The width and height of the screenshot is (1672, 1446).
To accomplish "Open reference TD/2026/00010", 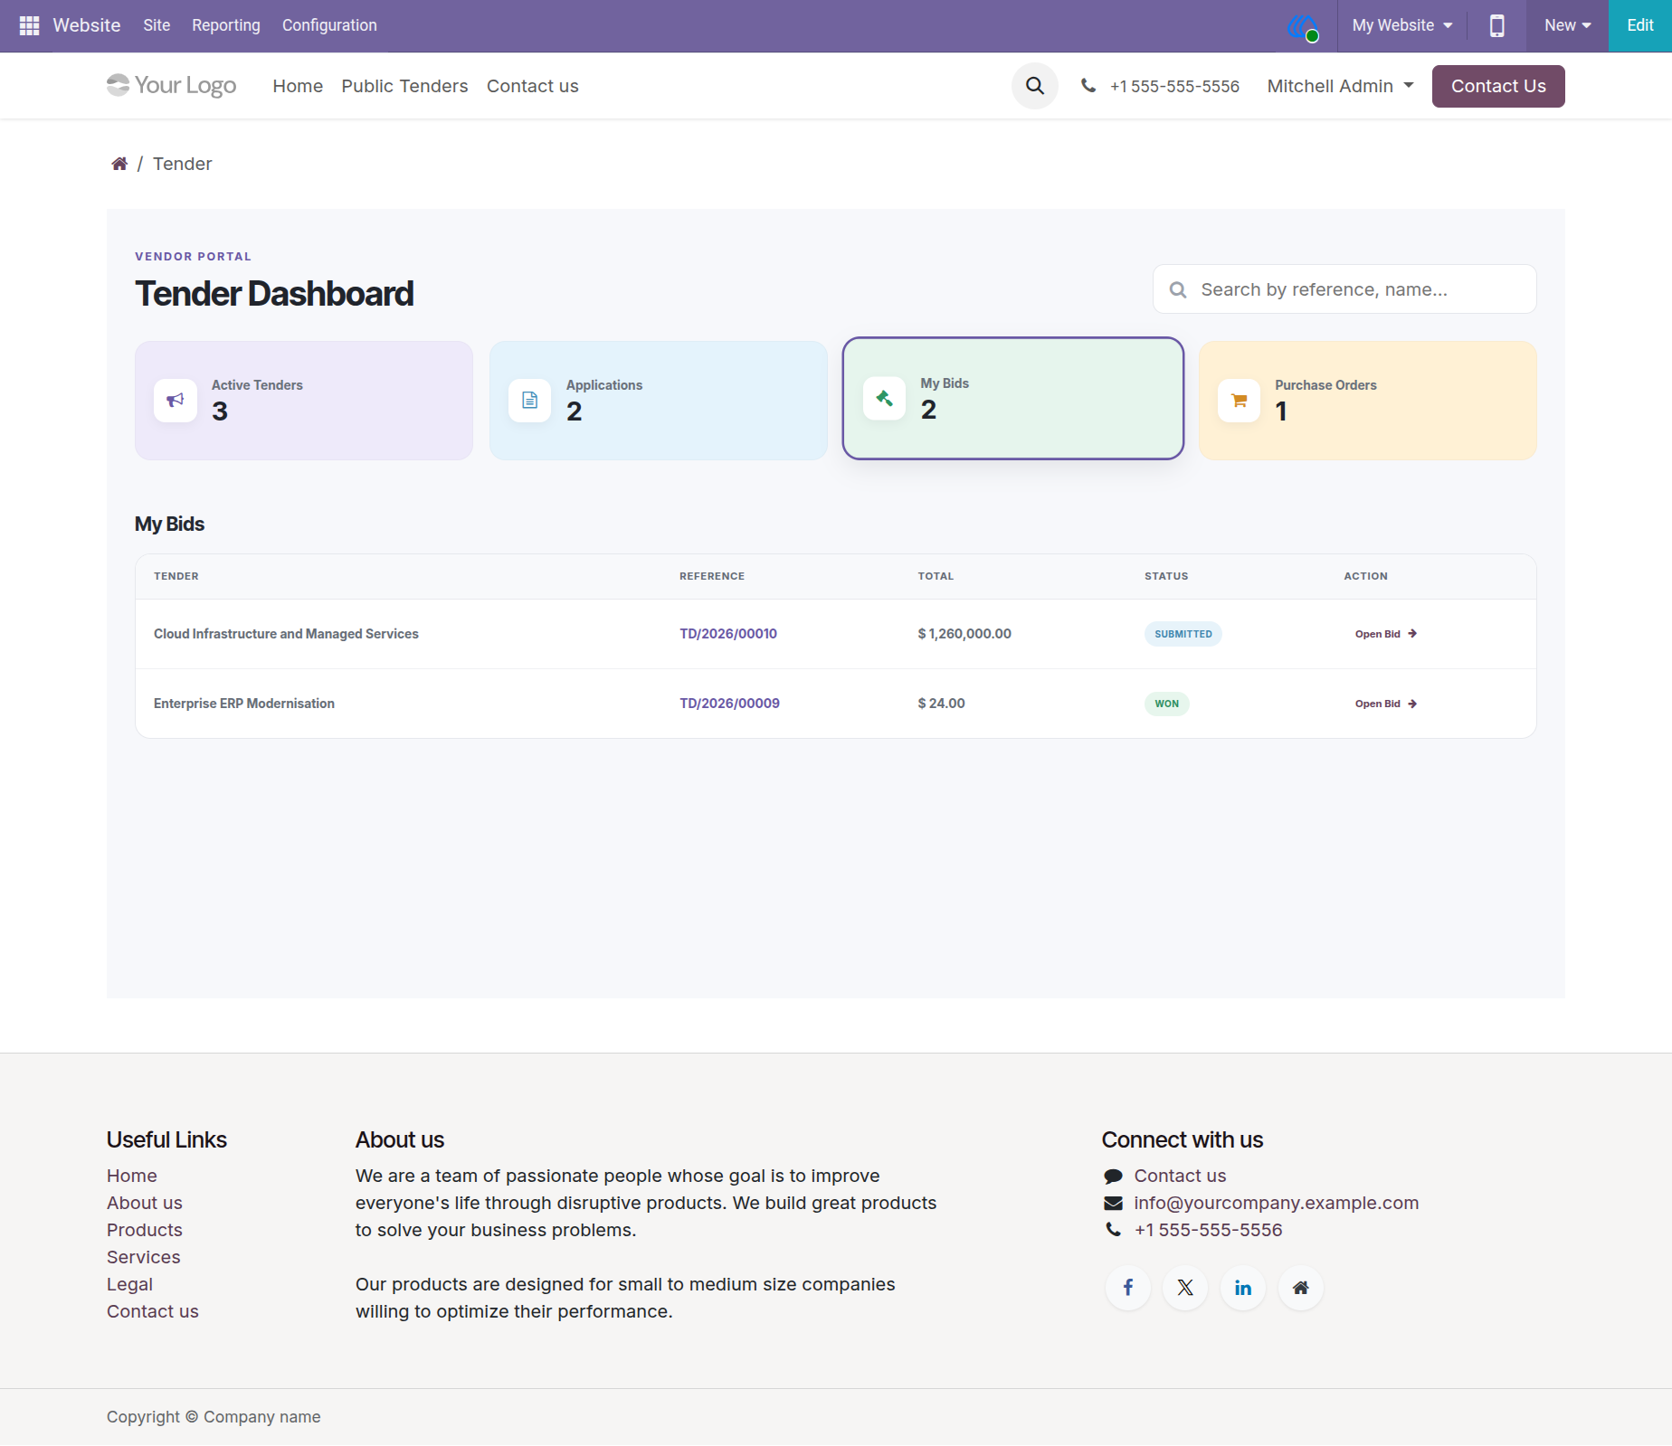I will (728, 634).
